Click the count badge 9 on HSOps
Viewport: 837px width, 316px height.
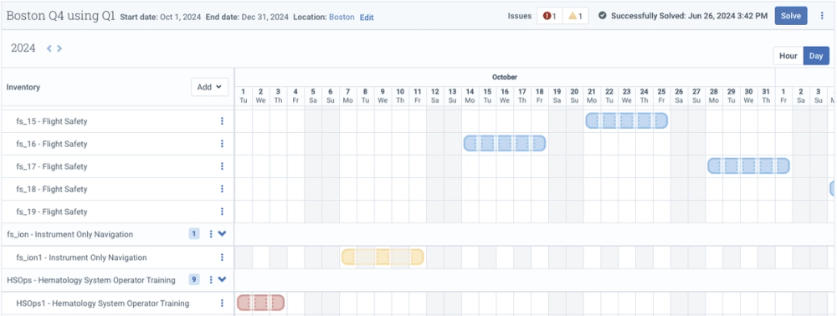click(x=194, y=280)
